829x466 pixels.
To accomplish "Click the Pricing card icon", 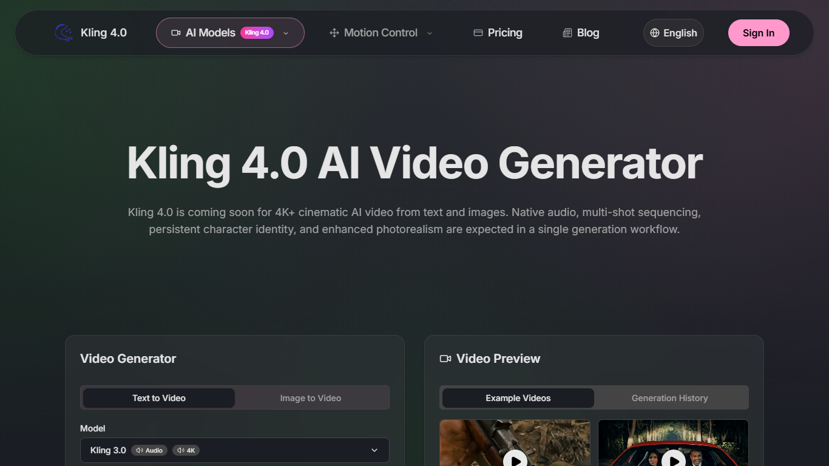I will [x=478, y=33].
